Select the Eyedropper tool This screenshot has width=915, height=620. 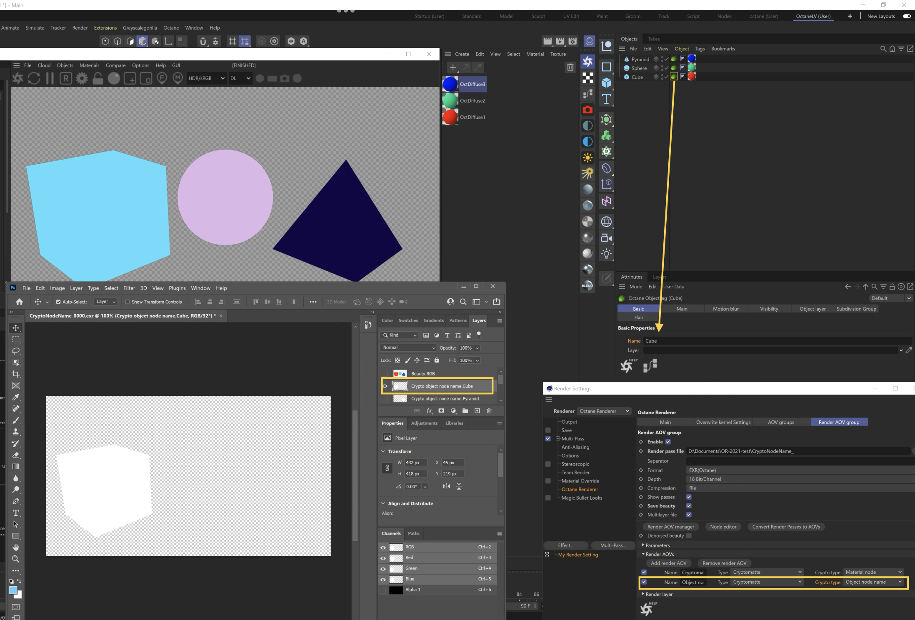16,397
